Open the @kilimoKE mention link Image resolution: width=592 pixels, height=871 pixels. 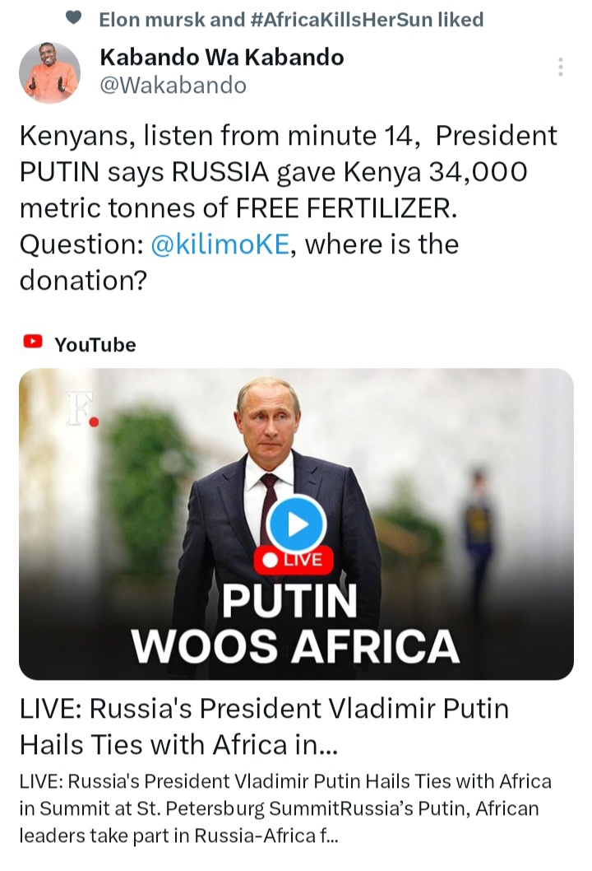coord(220,245)
